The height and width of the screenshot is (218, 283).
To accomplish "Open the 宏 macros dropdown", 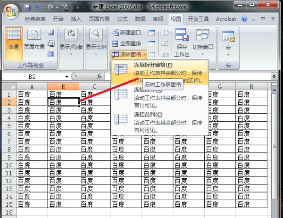I will pyautogui.click(x=228, y=43).
